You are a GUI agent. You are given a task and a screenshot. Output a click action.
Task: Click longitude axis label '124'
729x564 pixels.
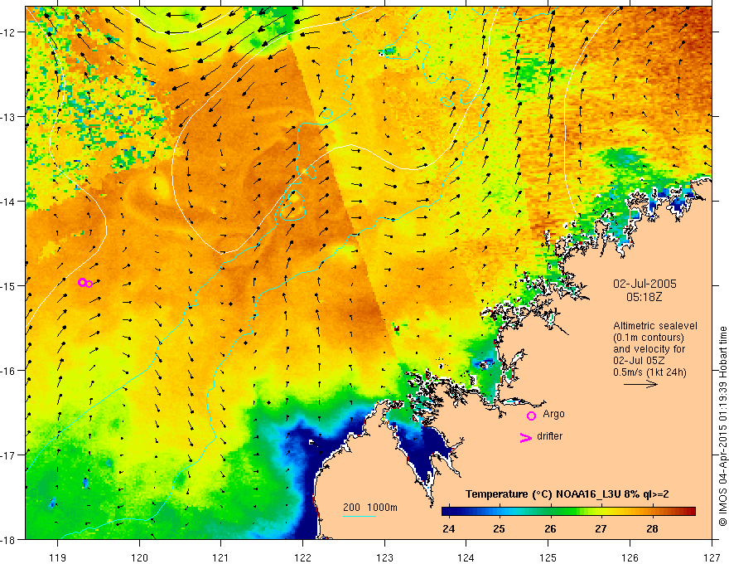pyautogui.click(x=466, y=558)
